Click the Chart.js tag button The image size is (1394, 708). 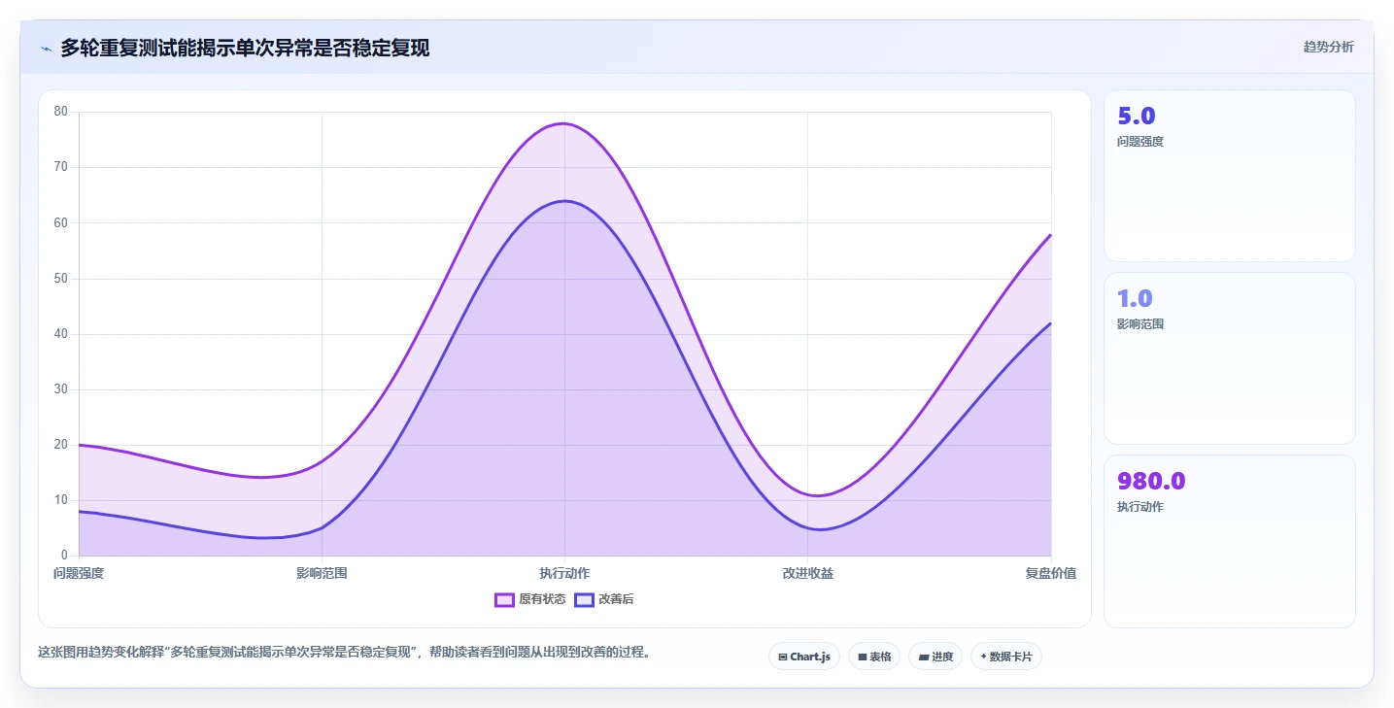point(804,657)
